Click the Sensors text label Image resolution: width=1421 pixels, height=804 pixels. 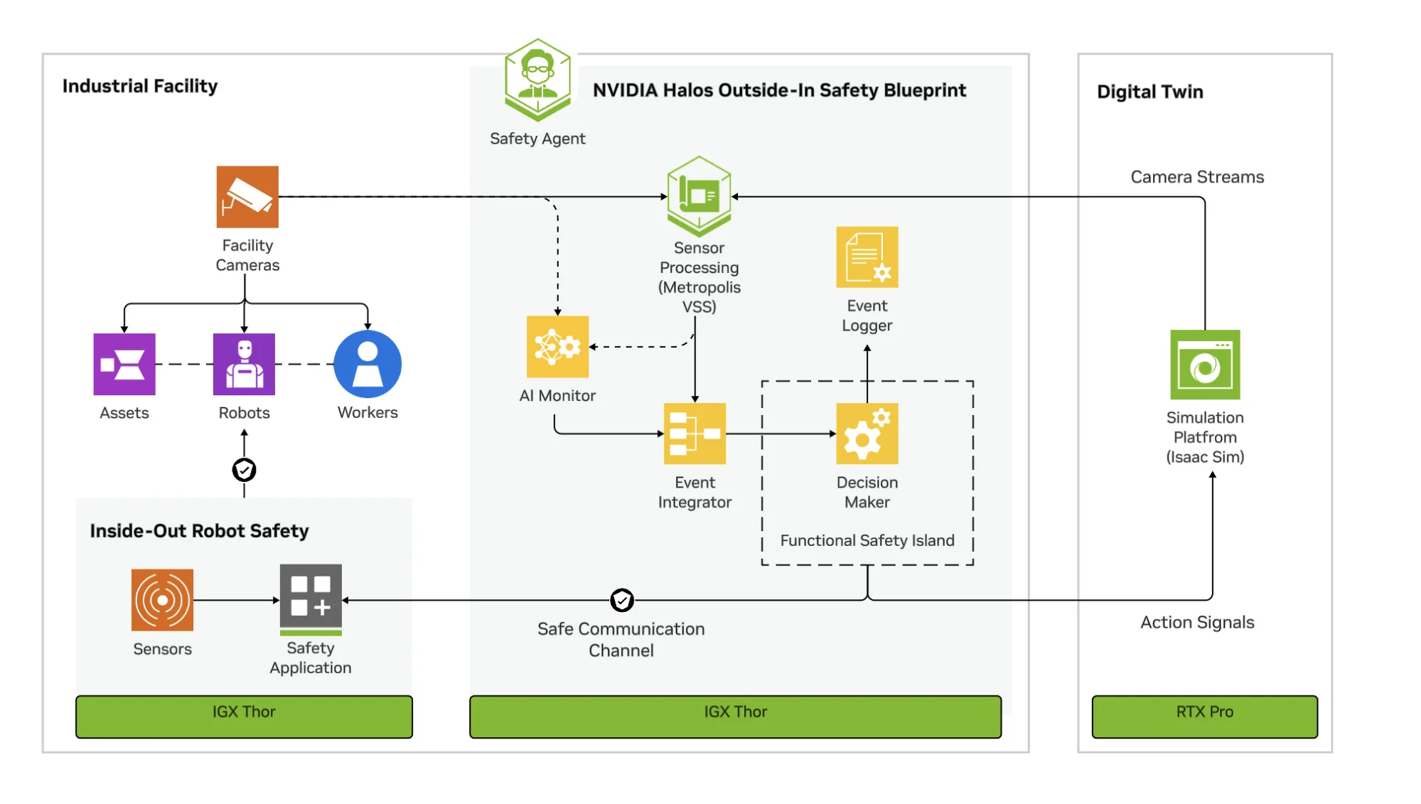162,649
